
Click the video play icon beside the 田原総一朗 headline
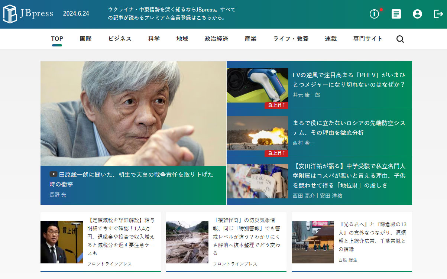(54, 174)
